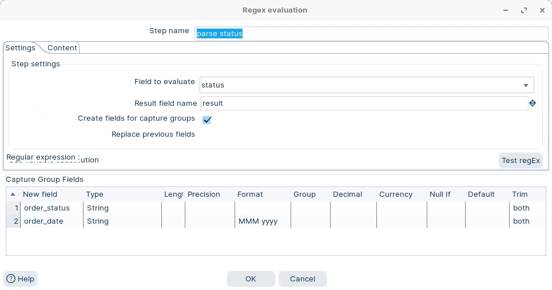The width and height of the screenshot is (552, 290).
Task: Minimize the Regex evaluation dialog
Action: [x=506, y=10]
